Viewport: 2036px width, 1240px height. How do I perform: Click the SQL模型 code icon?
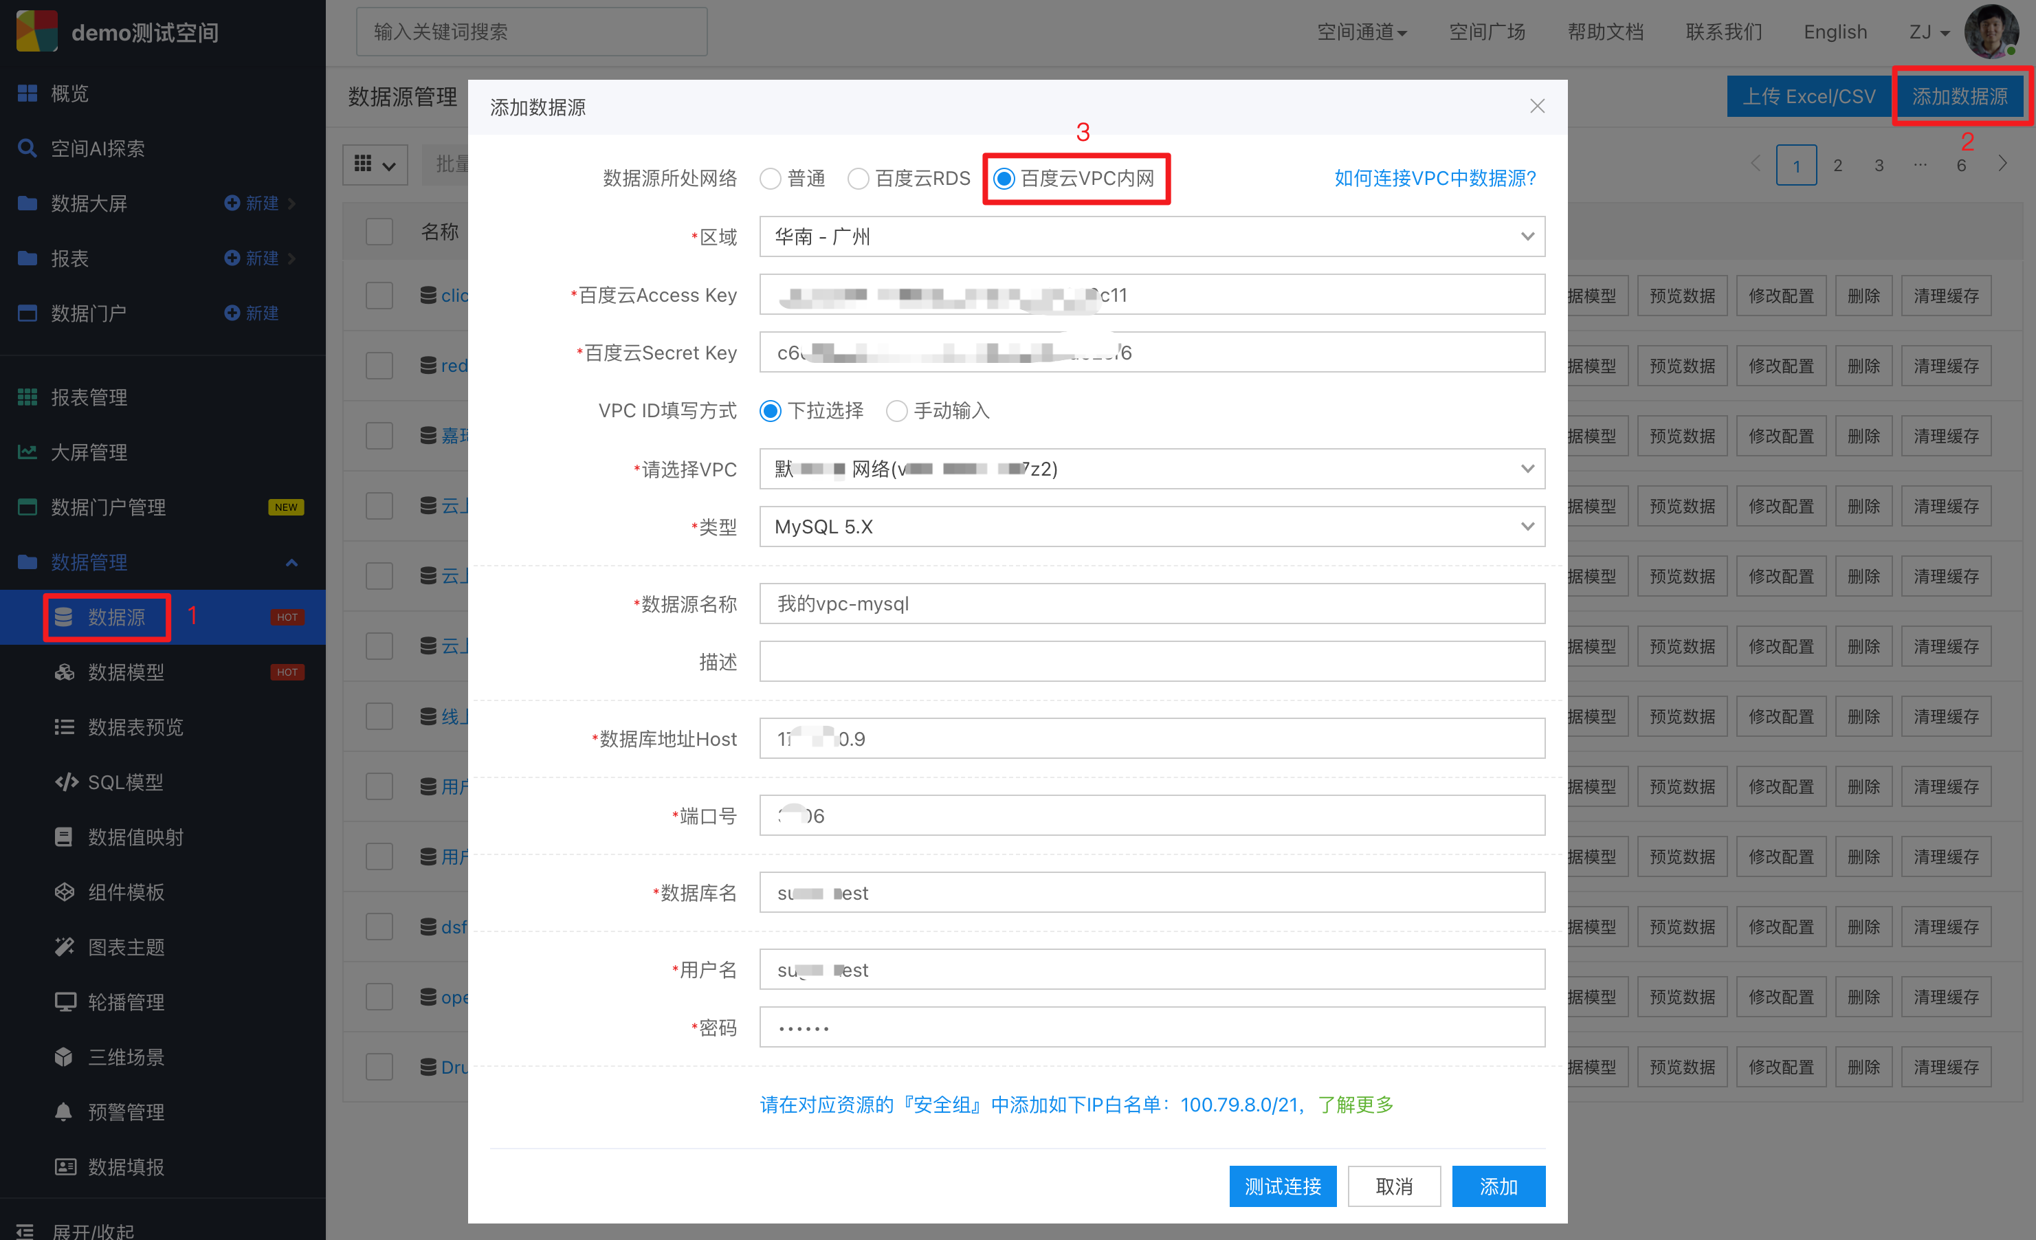(66, 782)
